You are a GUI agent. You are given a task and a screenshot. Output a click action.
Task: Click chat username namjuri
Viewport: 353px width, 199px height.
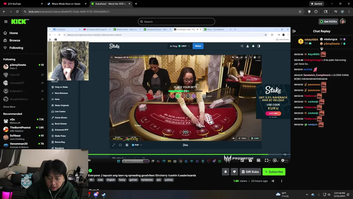pyautogui.click(x=313, y=125)
